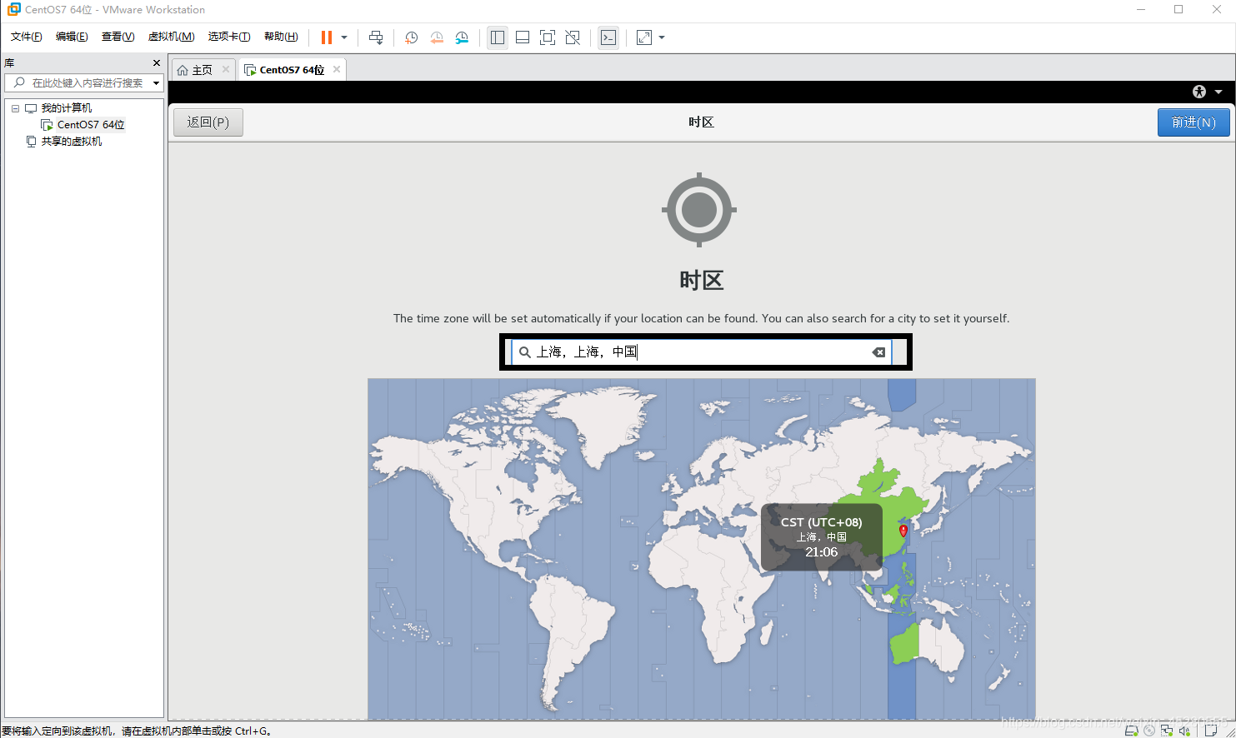Click the CD/DVD drive status icon

click(1149, 731)
